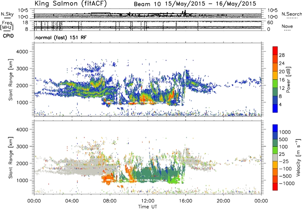The height and width of the screenshot is (209, 302).
Task: Click the '12' label on Power colorbar
Action: pos(282,88)
